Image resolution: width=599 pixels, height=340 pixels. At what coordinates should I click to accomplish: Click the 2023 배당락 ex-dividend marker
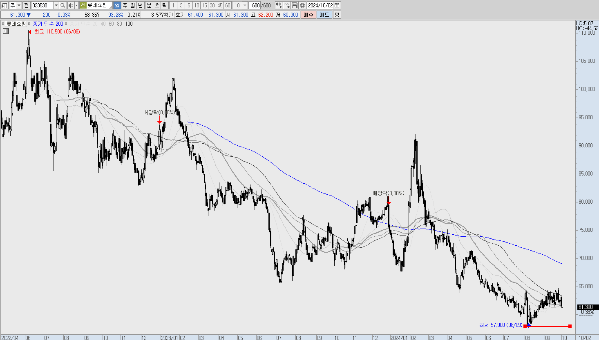pos(159,112)
